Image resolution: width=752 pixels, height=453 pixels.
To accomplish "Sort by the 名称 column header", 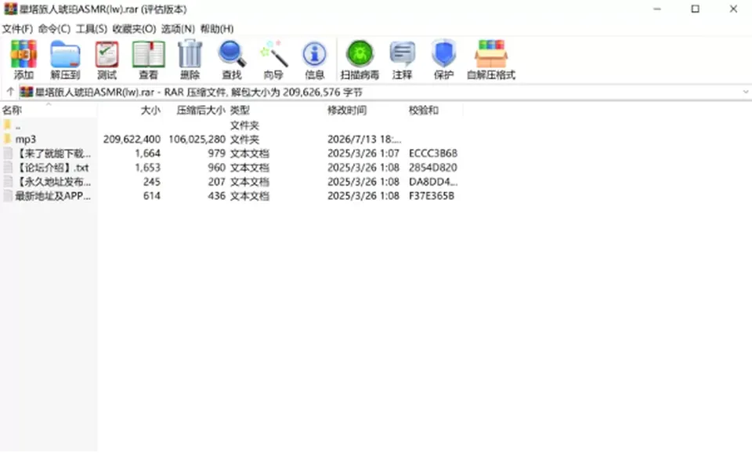I will (49, 111).
